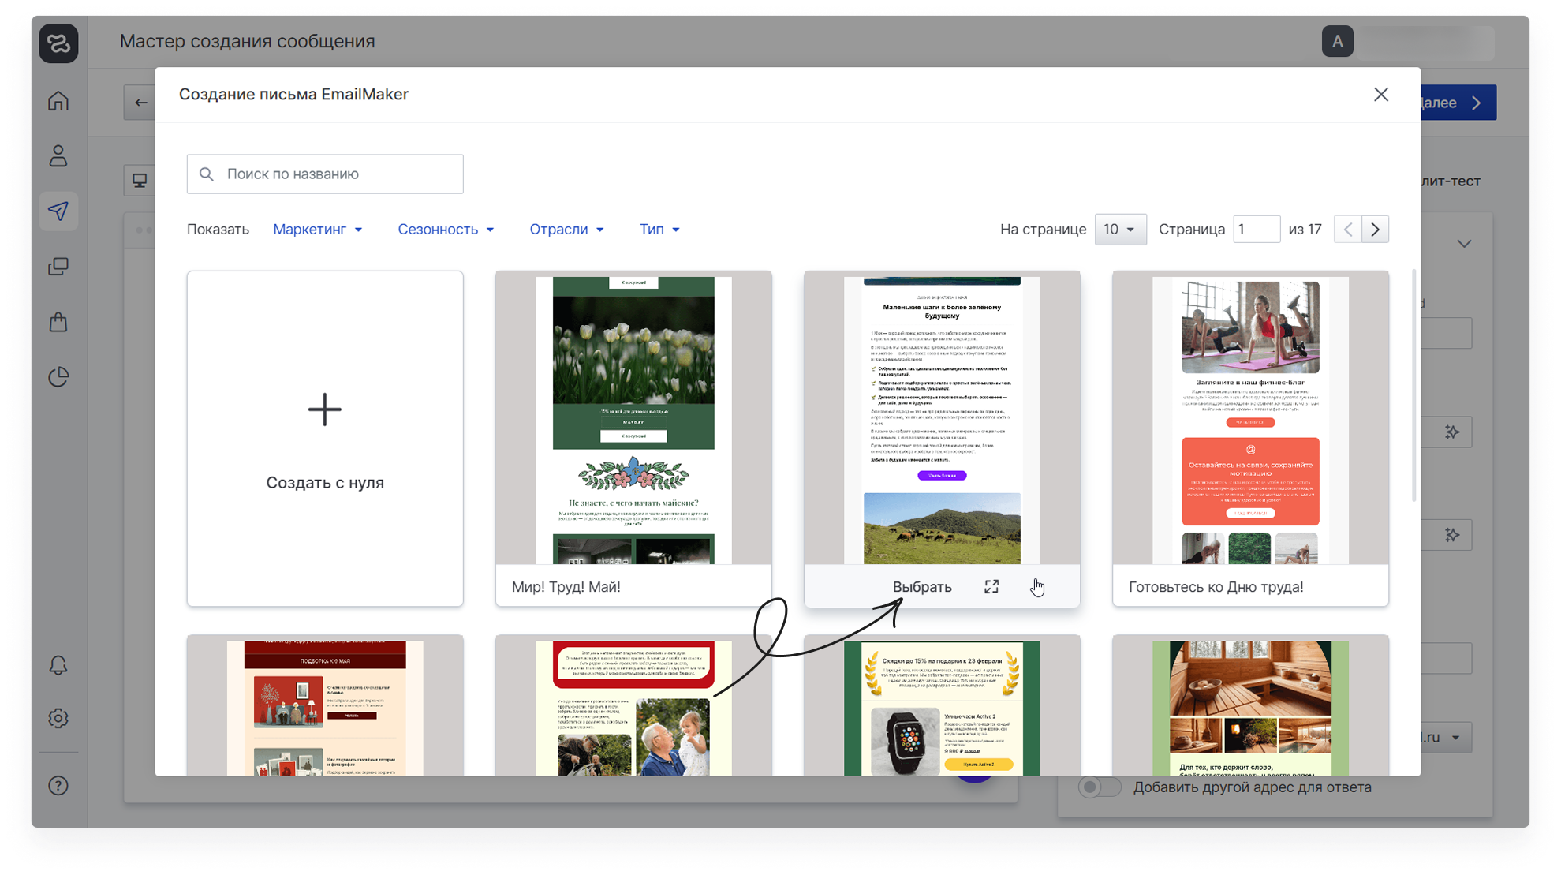This screenshot has width=1561, height=875.
Task: Click the user avatar A
Action: [1338, 41]
